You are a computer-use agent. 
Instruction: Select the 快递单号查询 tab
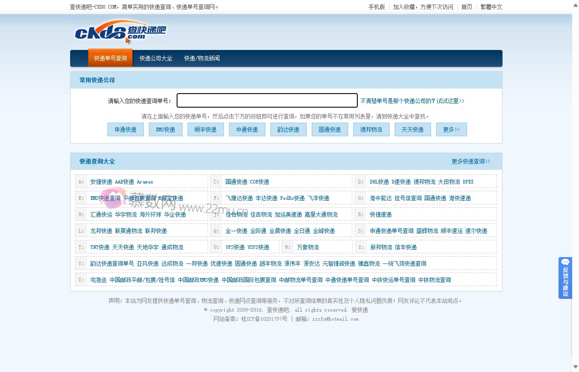point(110,58)
